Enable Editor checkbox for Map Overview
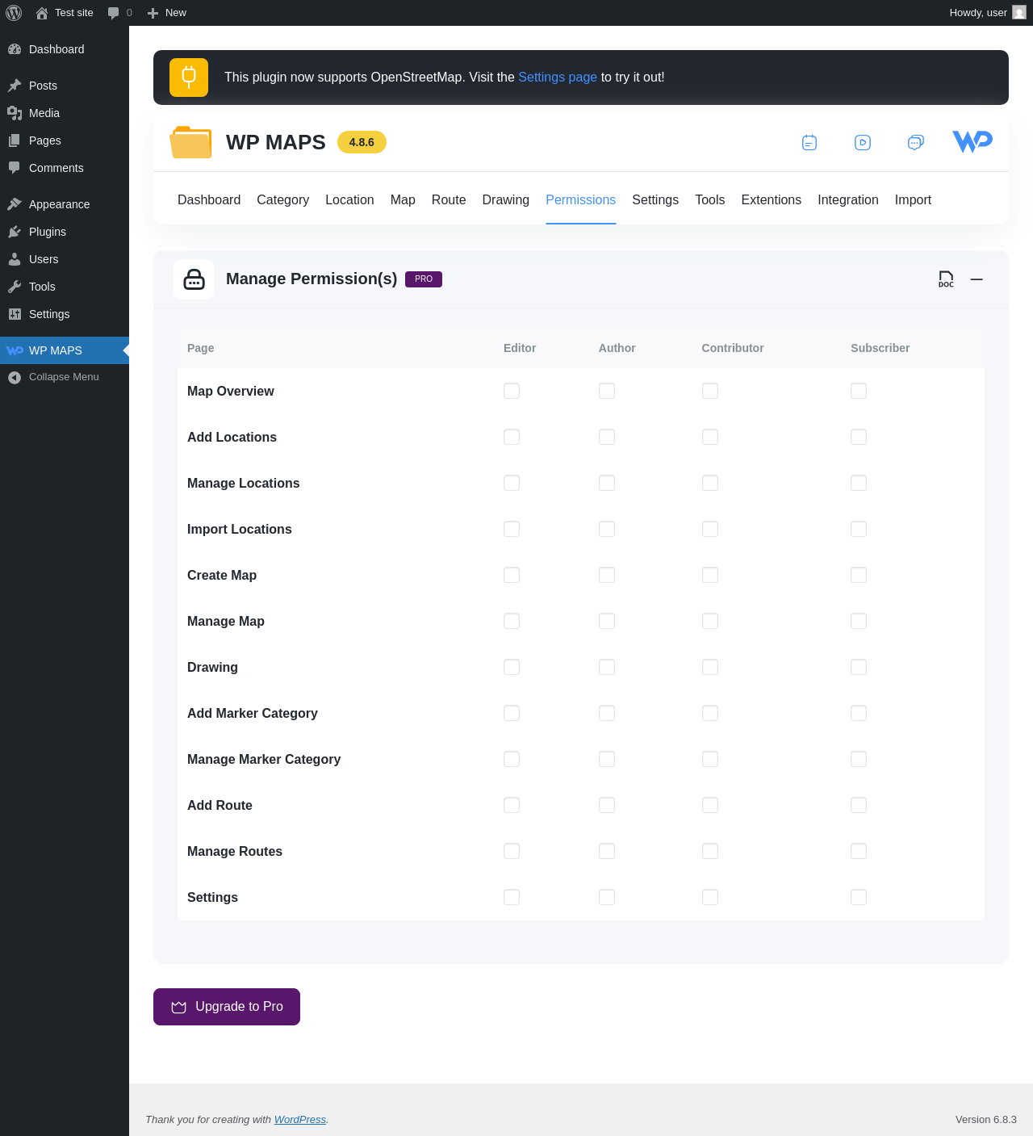1033x1136 pixels. [512, 391]
